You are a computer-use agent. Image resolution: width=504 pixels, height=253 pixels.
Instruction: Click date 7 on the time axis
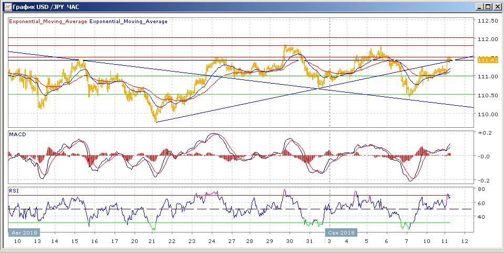[x=406, y=241]
